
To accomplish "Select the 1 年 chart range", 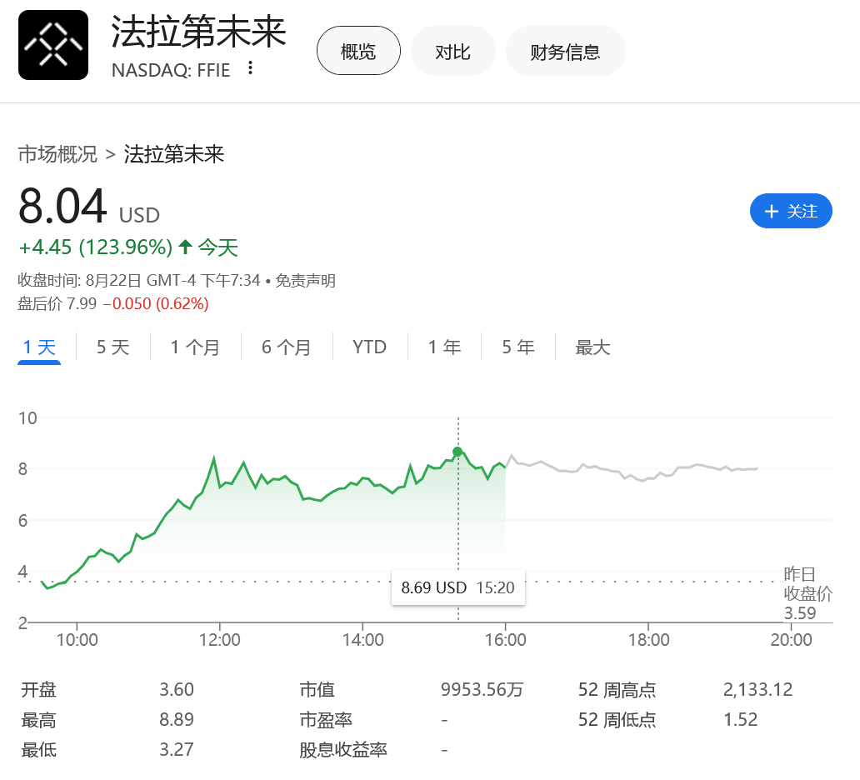I will [x=444, y=347].
